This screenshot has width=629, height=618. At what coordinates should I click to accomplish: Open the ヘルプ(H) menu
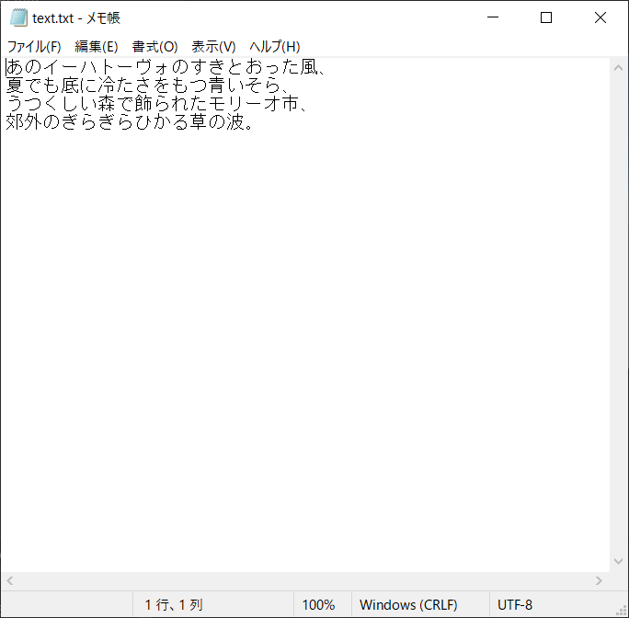[275, 47]
